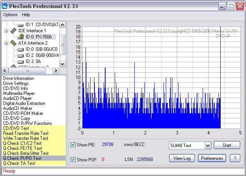Click the tree scroll left arrow
The height and width of the screenshot is (176, 246).
(x=5, y=71)
